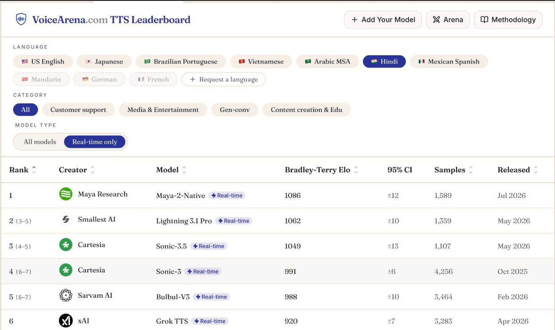The width and height of the screenshot is (555, 330).
Task: Switch model type to All models
Action: coord(40,142)
